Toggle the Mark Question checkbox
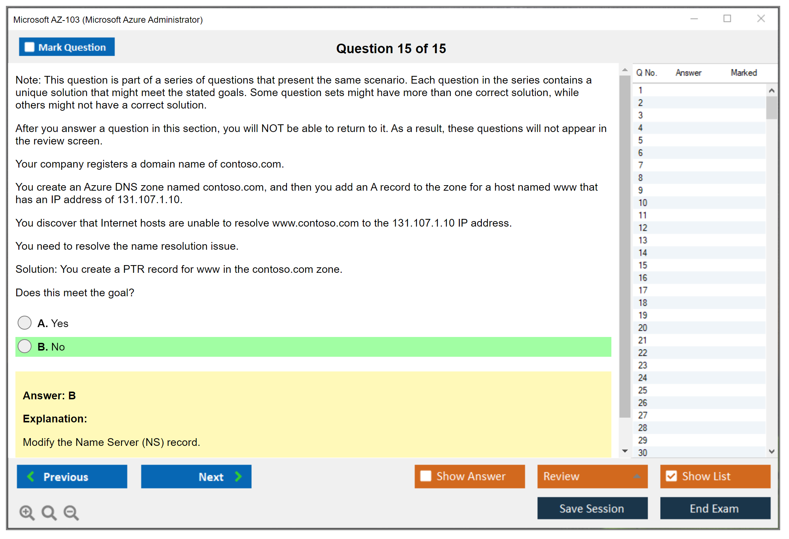Viewport: 789px width, 539px height. tap(29, 47)
